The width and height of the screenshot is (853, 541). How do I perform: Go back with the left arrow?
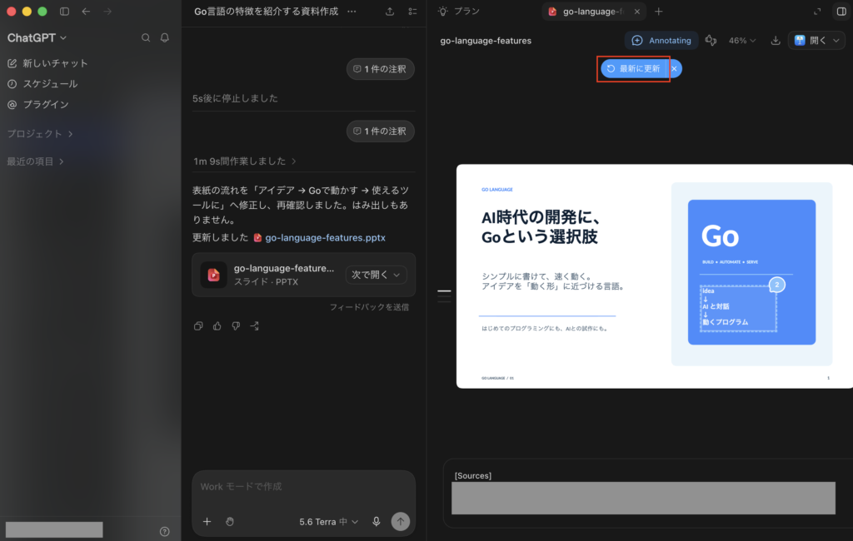[86, 12]
